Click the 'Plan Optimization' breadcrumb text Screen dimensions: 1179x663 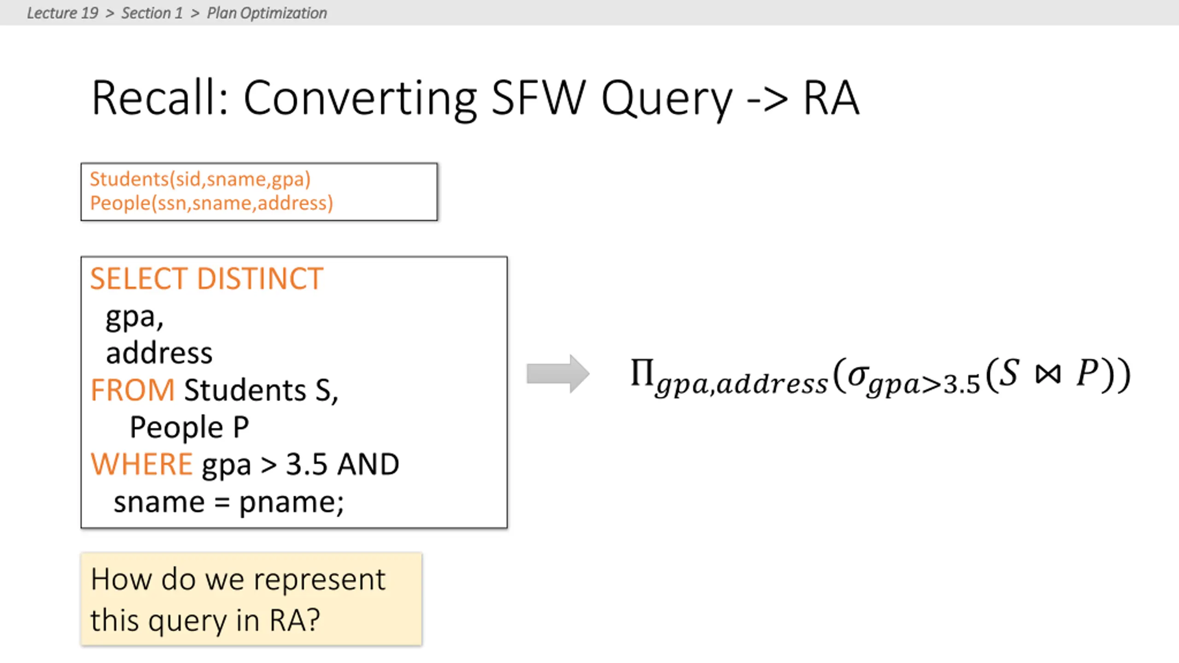[267, 13]
